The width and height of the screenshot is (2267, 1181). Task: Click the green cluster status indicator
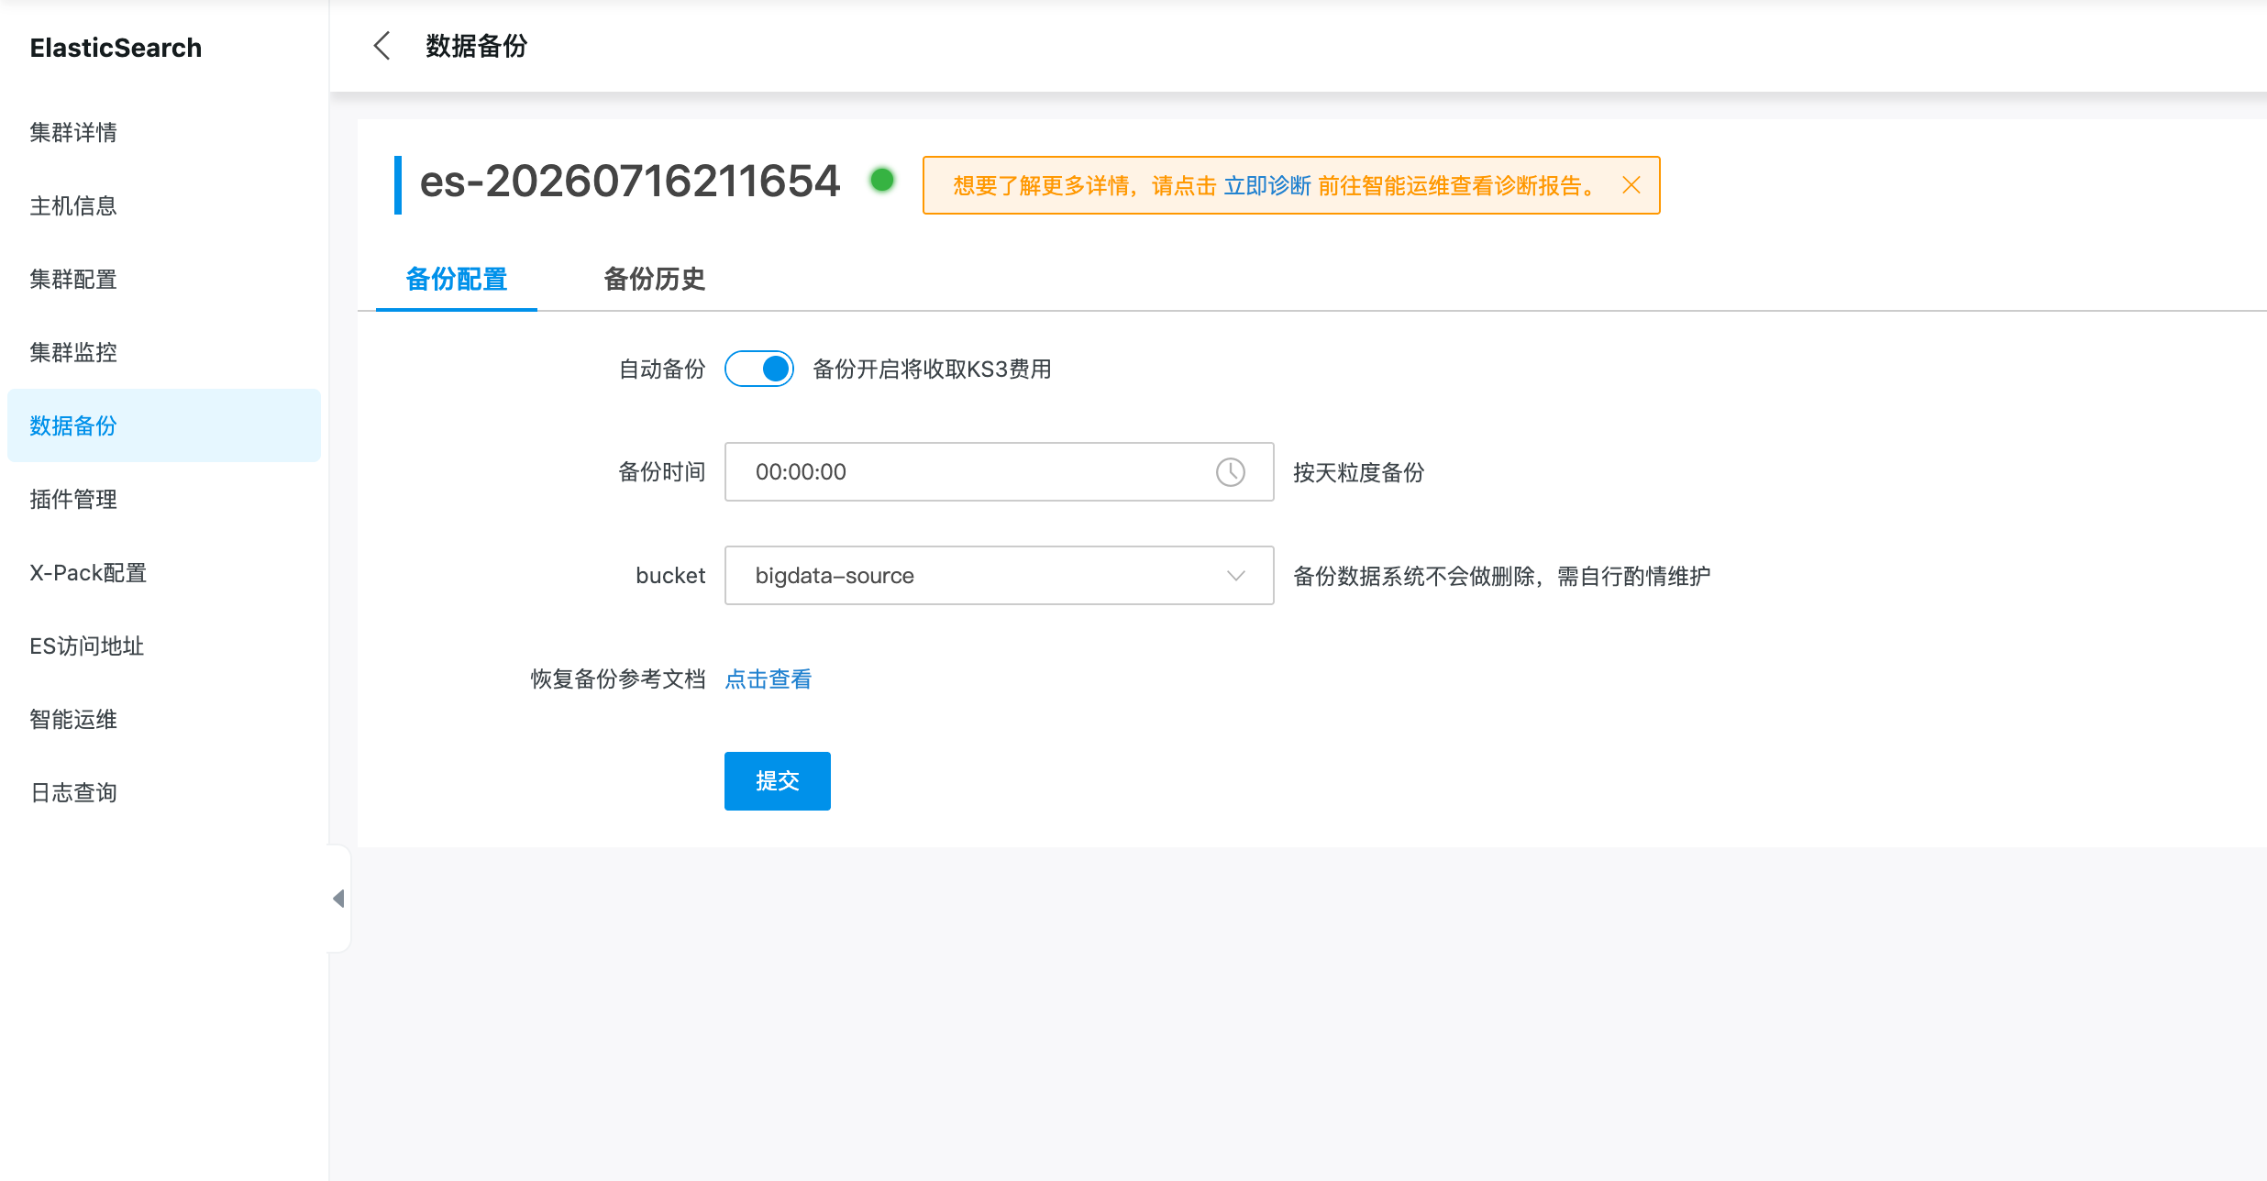(x=882, y=180)
